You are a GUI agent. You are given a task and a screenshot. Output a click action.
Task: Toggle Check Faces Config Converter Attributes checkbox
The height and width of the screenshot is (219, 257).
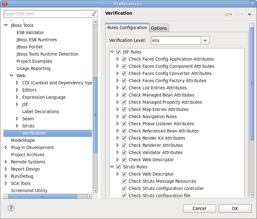pyautogui.click(x=124, y=74)
